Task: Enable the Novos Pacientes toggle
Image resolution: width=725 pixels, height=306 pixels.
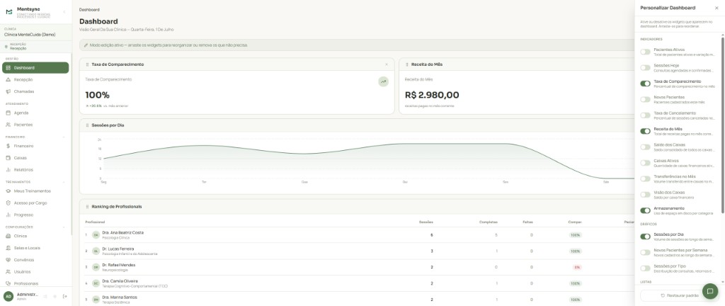Action: point(645,99)
